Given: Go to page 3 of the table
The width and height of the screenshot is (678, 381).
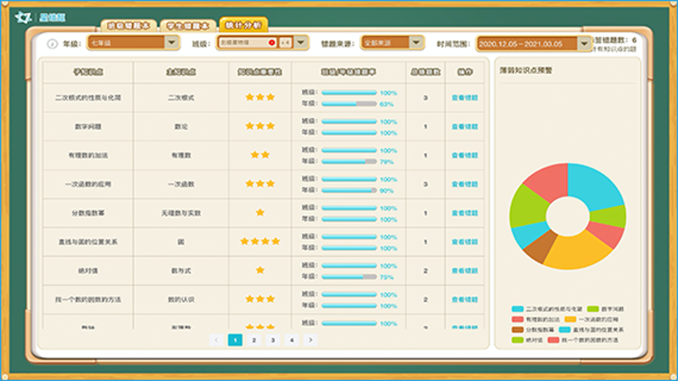Looking at the screenshot, I should pos(273,340).
